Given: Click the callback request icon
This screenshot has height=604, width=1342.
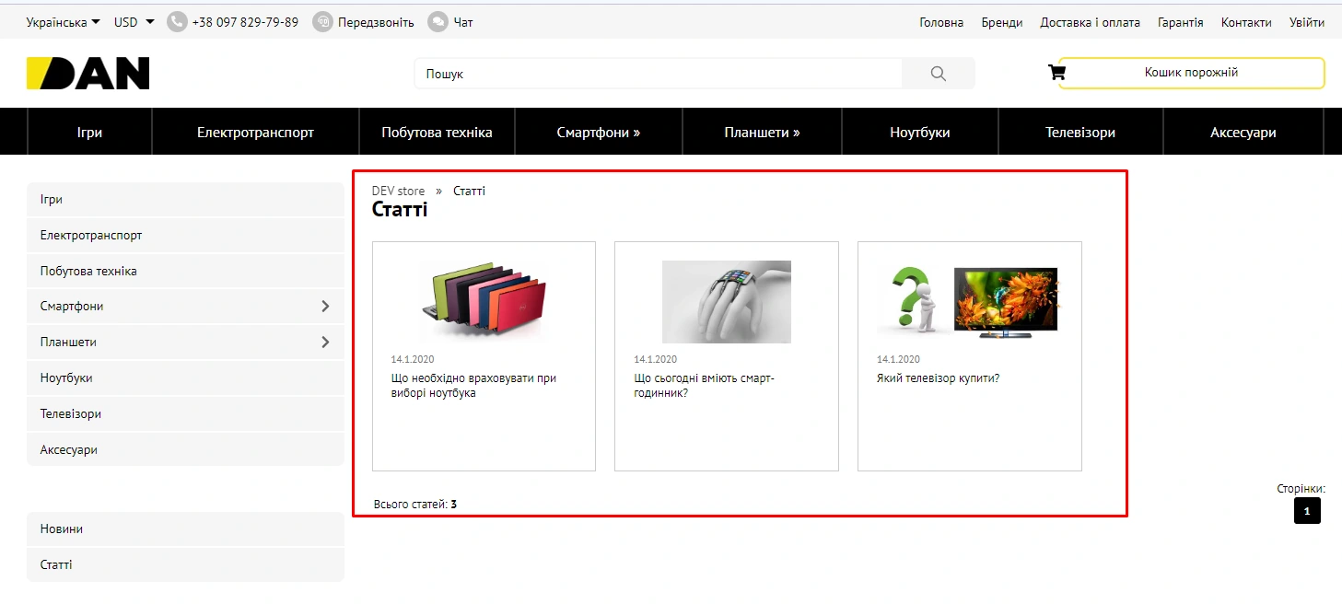Looking at the screenshot, I should pyautogui.click(x=322, y=22).
